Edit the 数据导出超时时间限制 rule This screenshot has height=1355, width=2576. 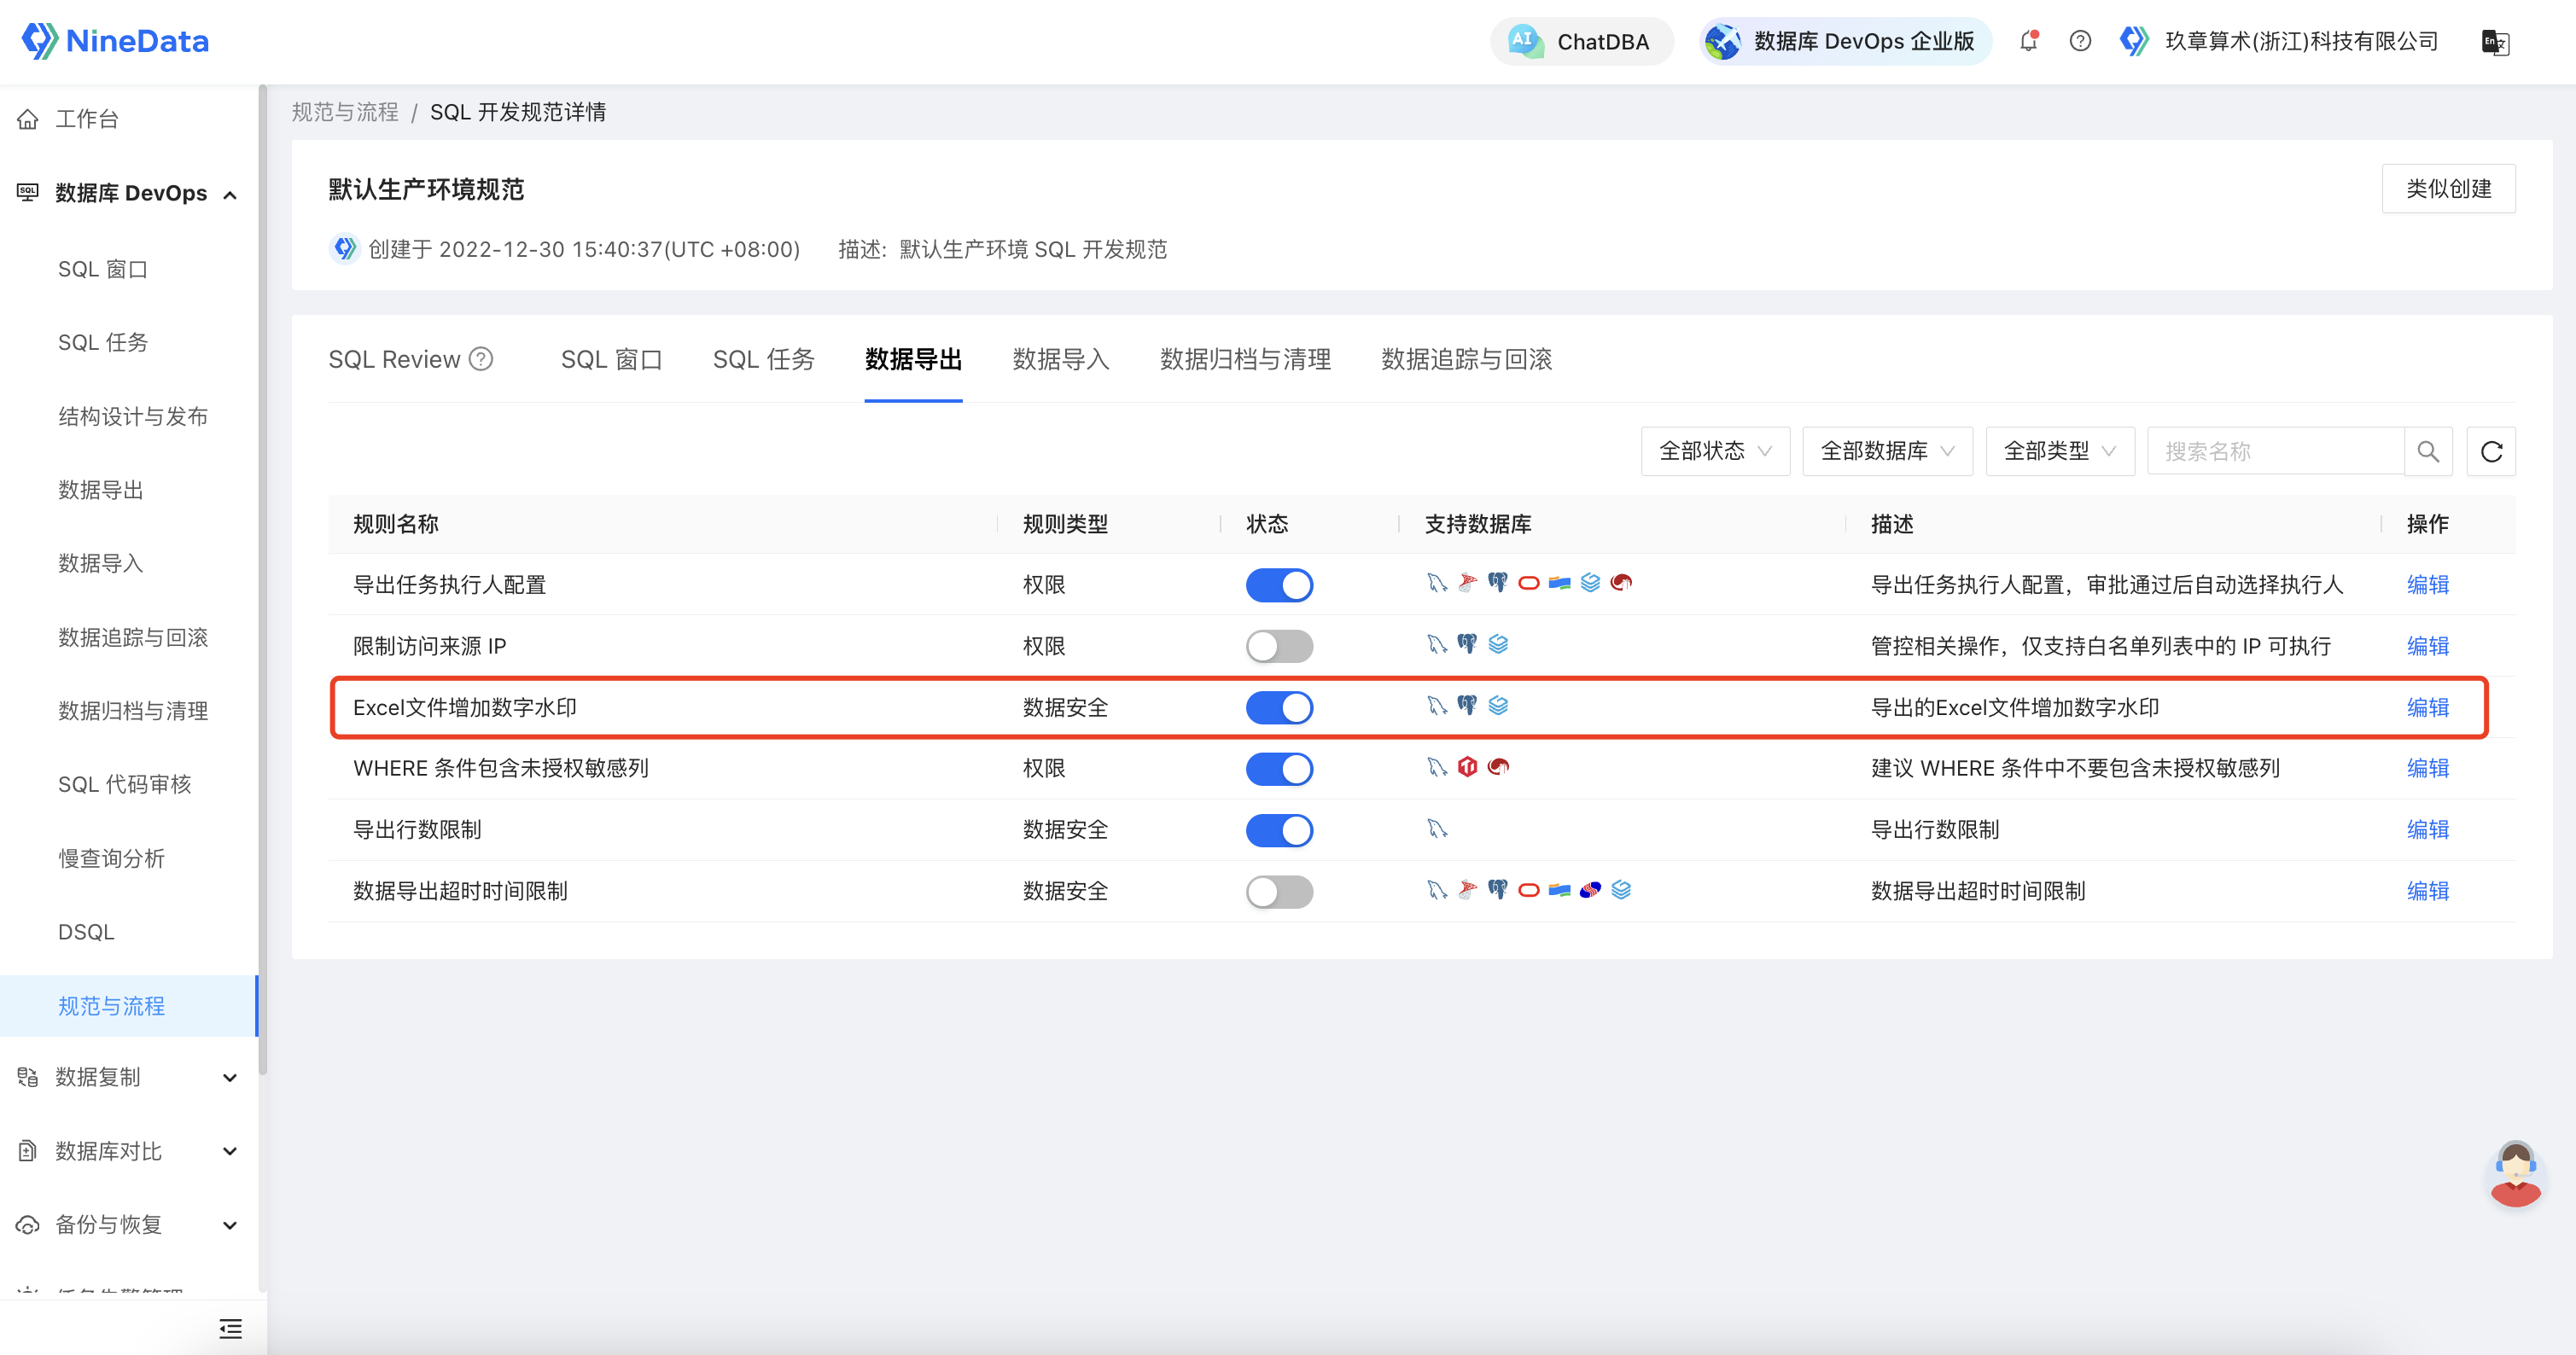(2427, 891)
